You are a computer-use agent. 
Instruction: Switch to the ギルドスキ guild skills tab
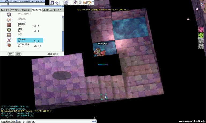click(37, 10)
